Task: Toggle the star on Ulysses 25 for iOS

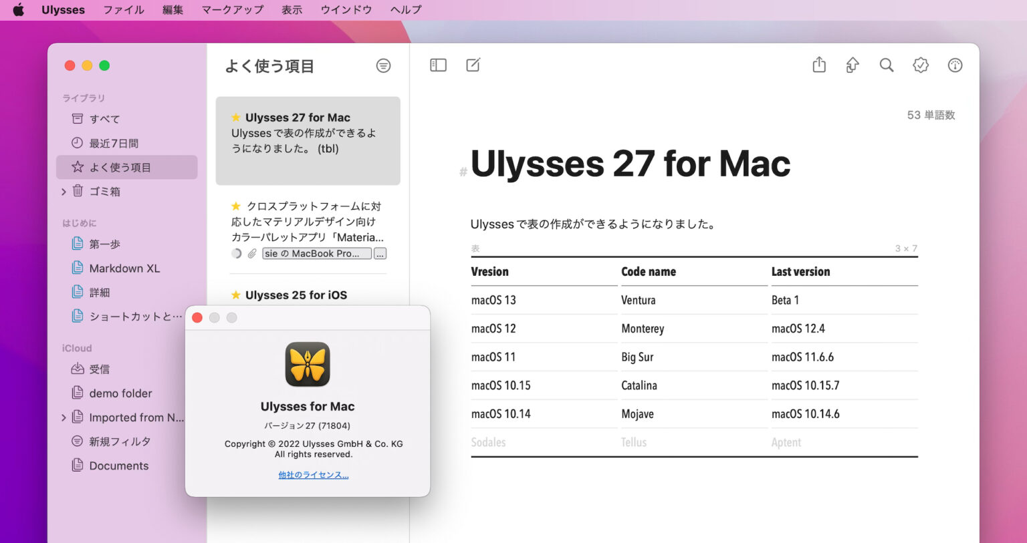Action: pyautogui.click(x=235, y=295)
